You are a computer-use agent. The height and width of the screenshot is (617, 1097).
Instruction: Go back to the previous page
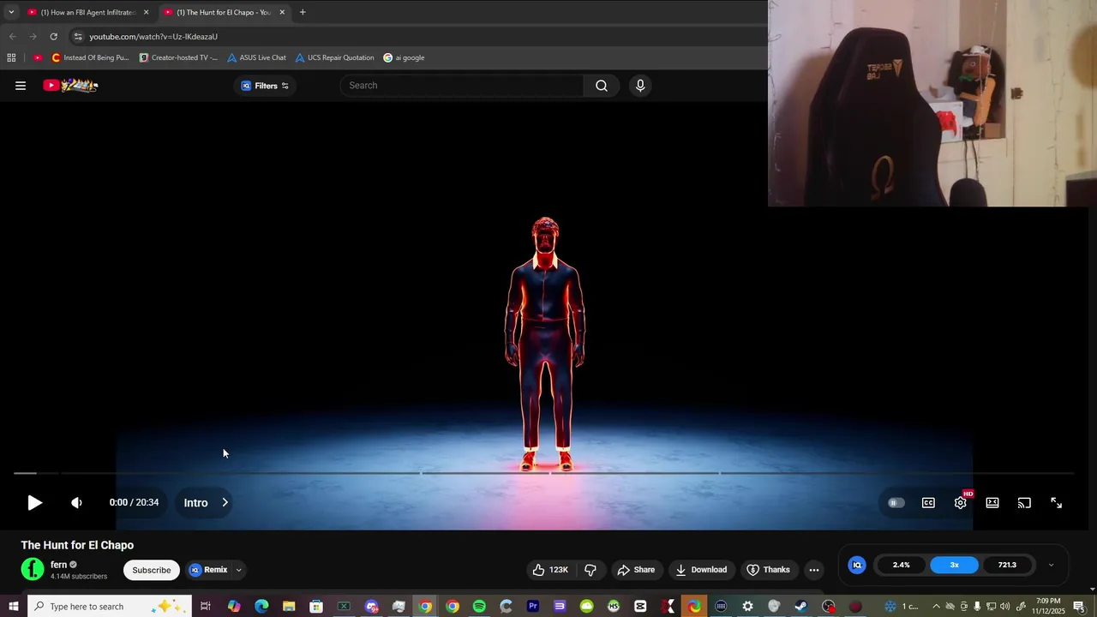tap(12, 37)
